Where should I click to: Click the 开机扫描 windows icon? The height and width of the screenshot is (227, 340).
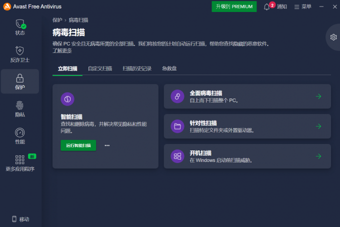click(x=177, y=156)
